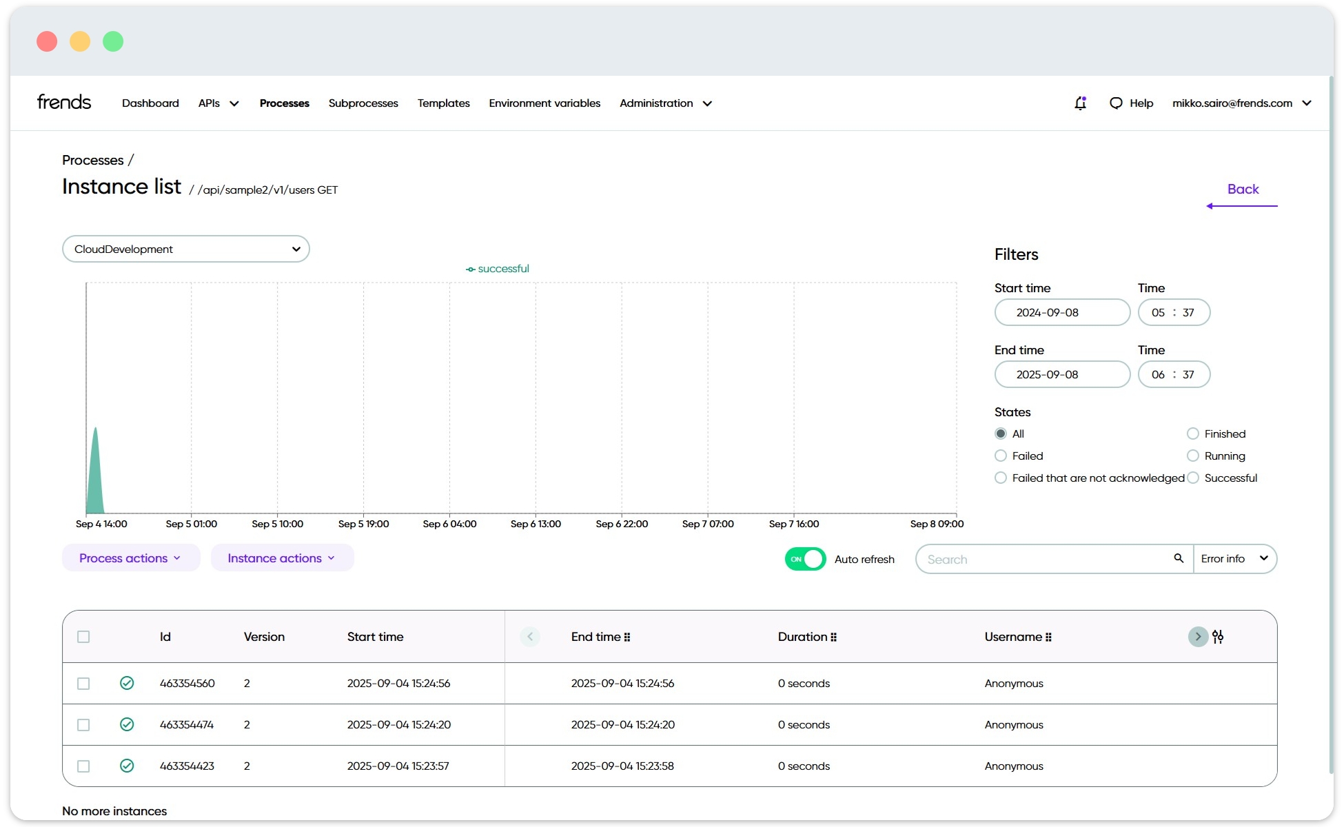Screen dimensions: 1344x827
Task: Open the CloudDevelopment environment dropdown
Action: 185,249
